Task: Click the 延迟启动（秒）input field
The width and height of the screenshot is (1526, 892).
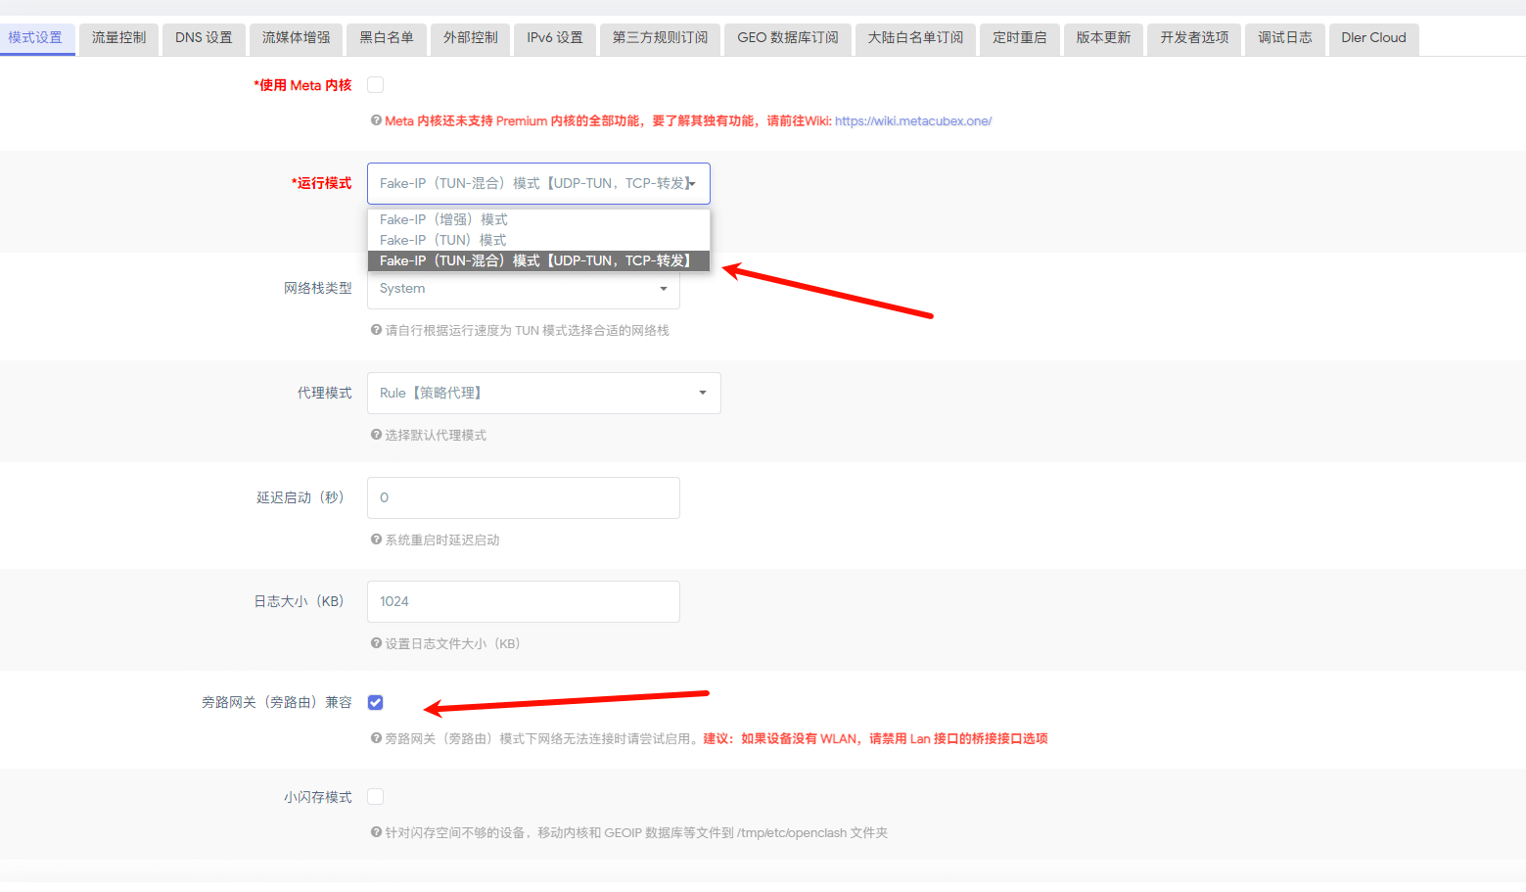Action: click(x=523, y=497)
